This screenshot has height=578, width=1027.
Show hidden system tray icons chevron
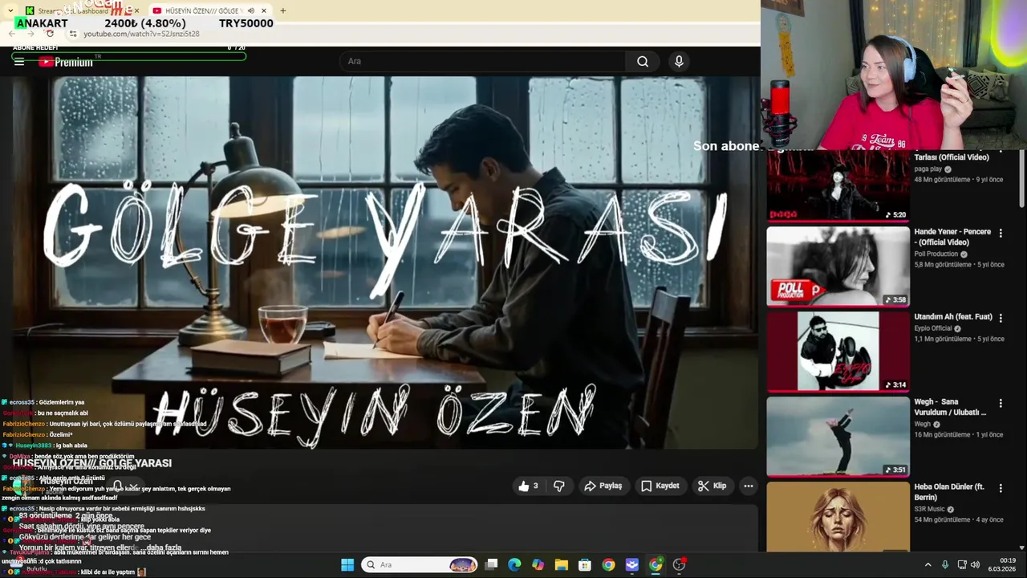click(928, 565)
